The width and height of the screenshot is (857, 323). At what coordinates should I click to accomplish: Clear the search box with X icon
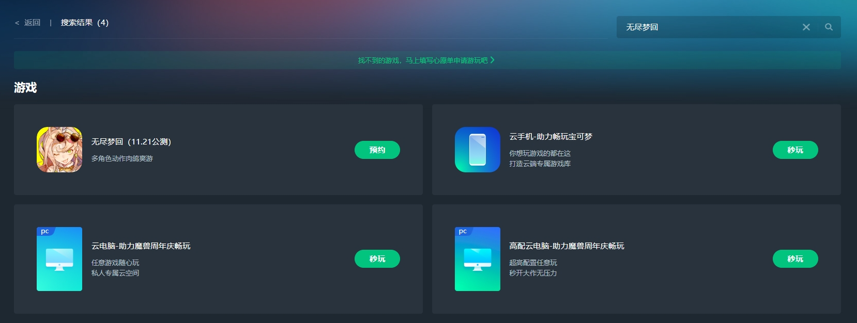tap(806, 27)
